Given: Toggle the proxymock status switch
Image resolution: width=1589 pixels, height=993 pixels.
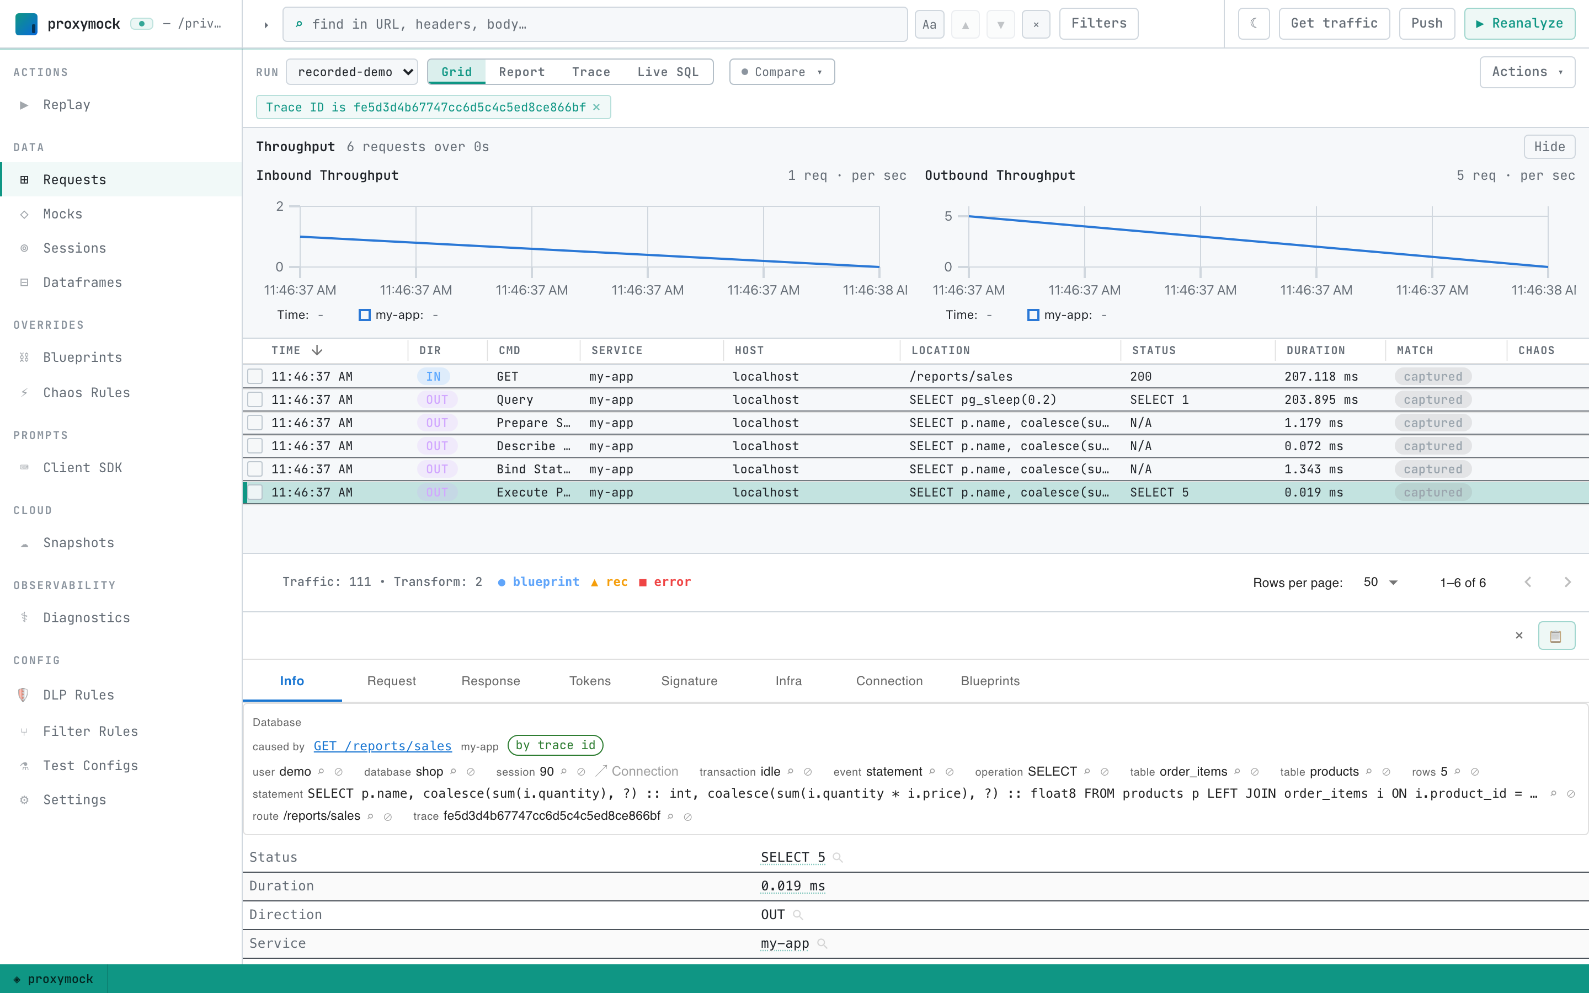Looking at the screenshot, I should click(x=141, y=24).
